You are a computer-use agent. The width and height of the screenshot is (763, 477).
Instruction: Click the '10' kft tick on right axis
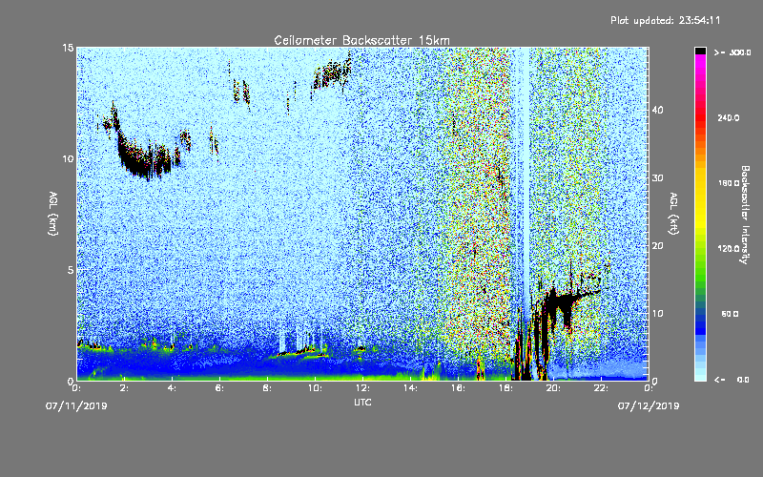[657, 314]
